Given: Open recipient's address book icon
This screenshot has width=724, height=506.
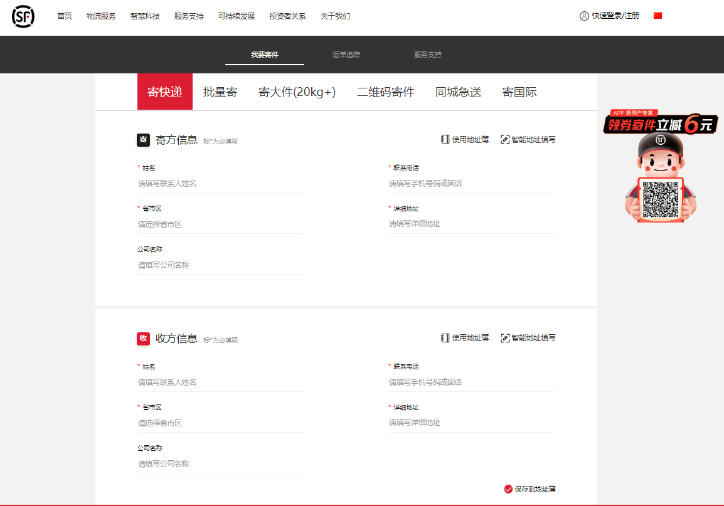Looking at the screenshot, I should (x=445, y=338).
